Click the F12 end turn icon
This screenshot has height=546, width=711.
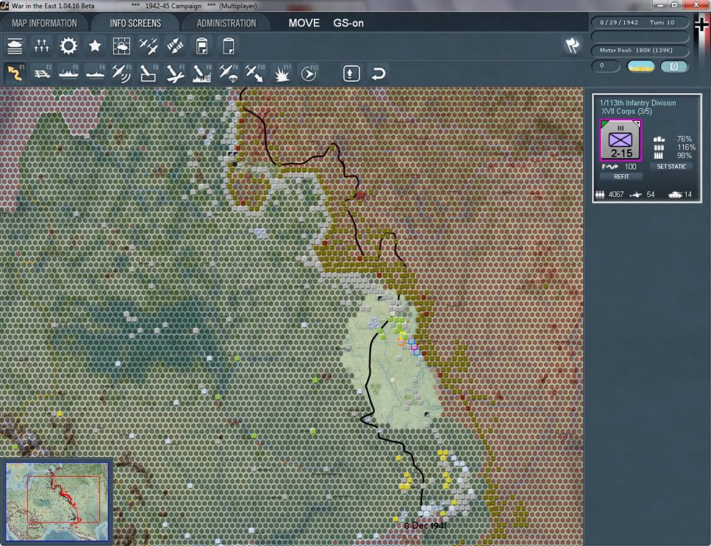(309, 73)
